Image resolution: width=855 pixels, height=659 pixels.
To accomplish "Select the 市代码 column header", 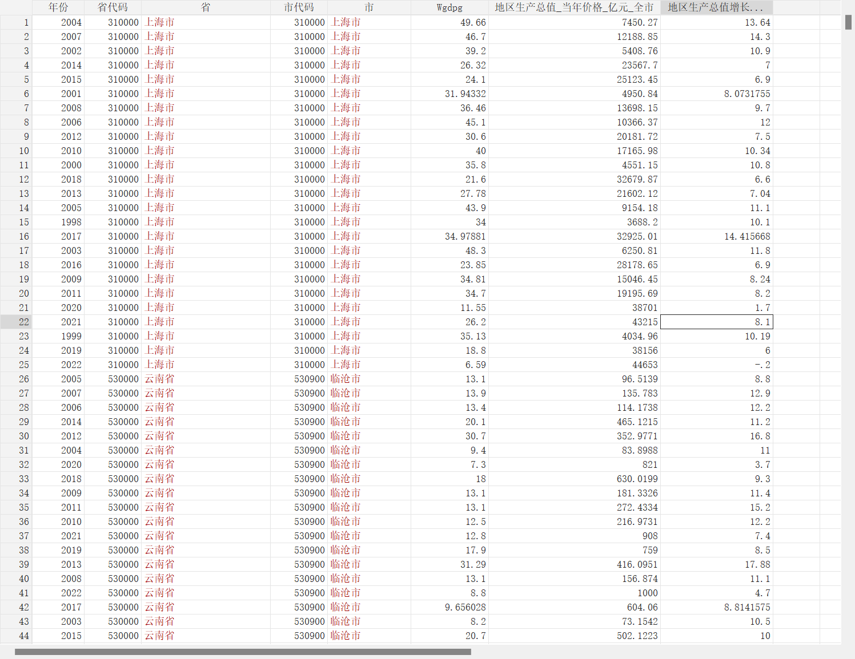I will click(299, 7).
